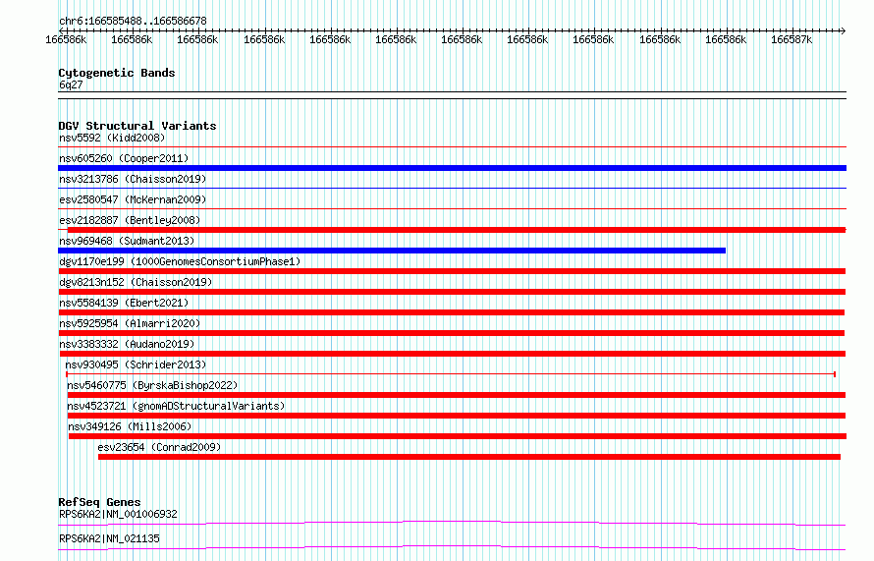Click variant label nsv3213786 (Chaisson2019)

pyautogui.click(x=133, y=179)
